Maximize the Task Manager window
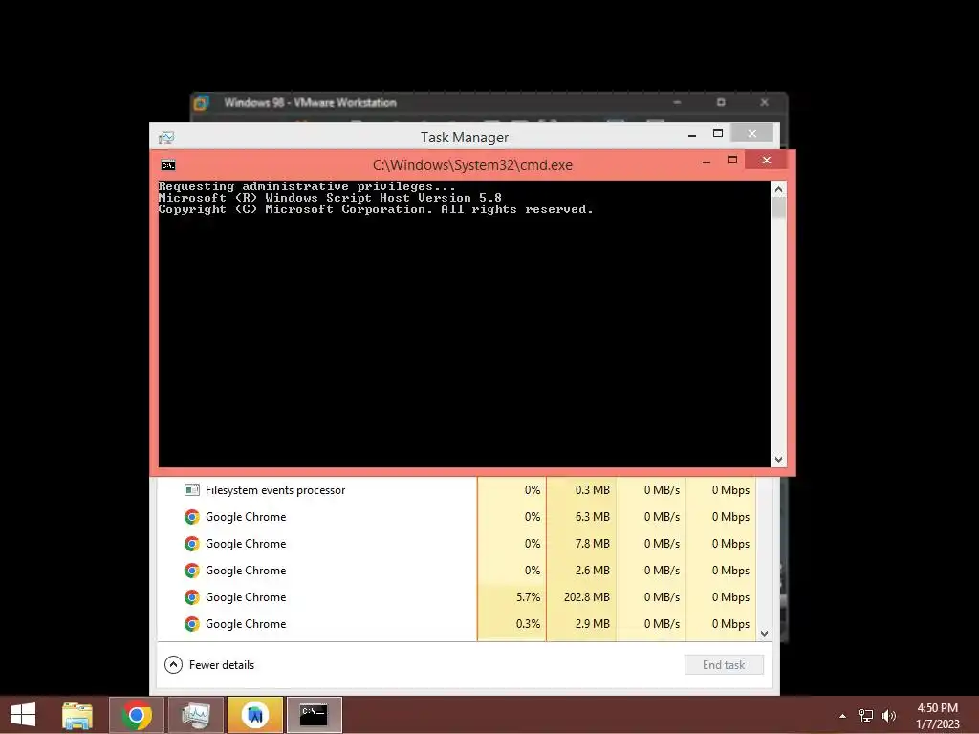The height and width of the screenshot is (734, 979). 718,134
